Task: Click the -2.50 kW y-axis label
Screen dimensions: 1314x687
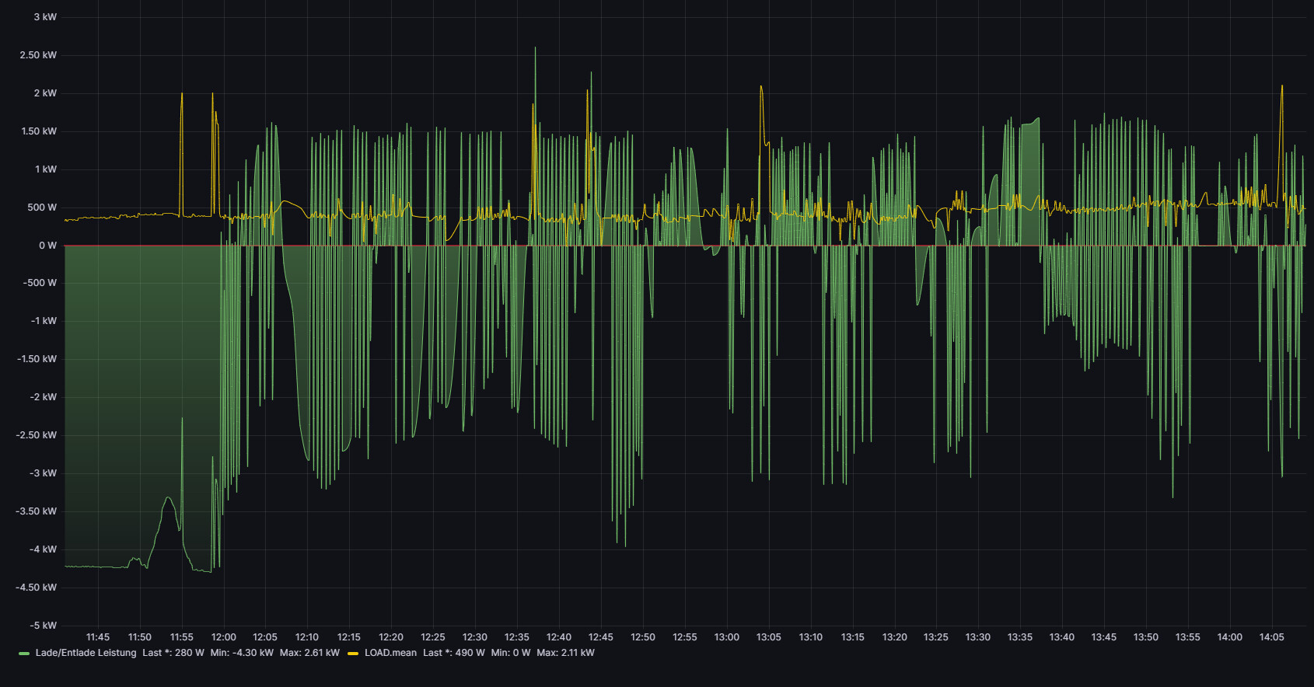Action: (x=37, y=435)
